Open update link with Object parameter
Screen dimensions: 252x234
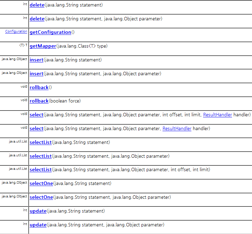38,225
